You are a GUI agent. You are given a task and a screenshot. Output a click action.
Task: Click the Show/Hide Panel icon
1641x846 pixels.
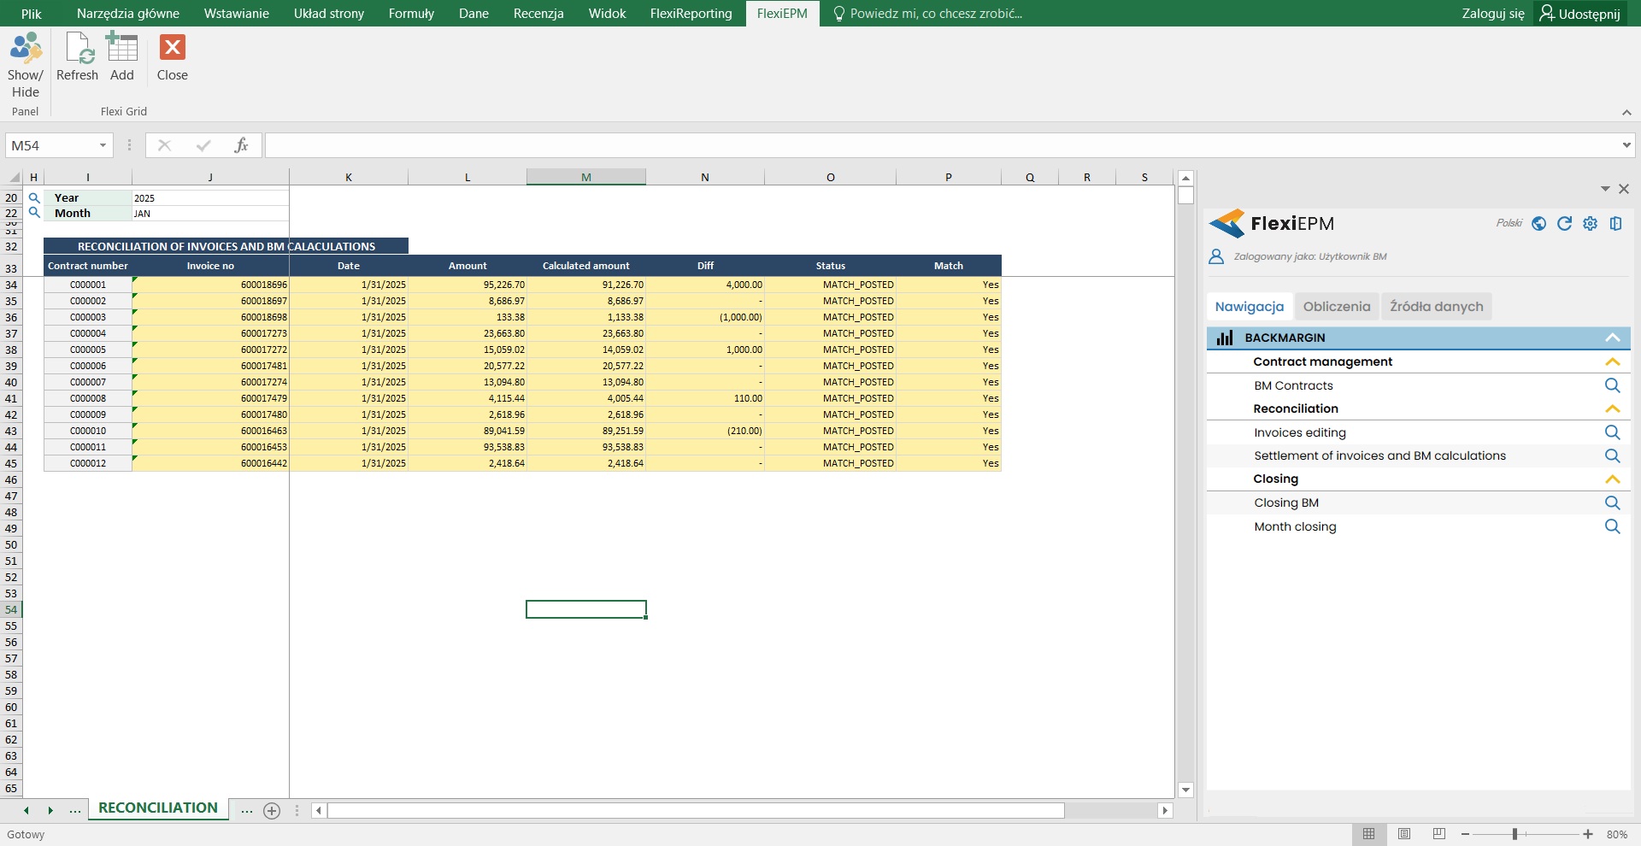click(25, 50)
